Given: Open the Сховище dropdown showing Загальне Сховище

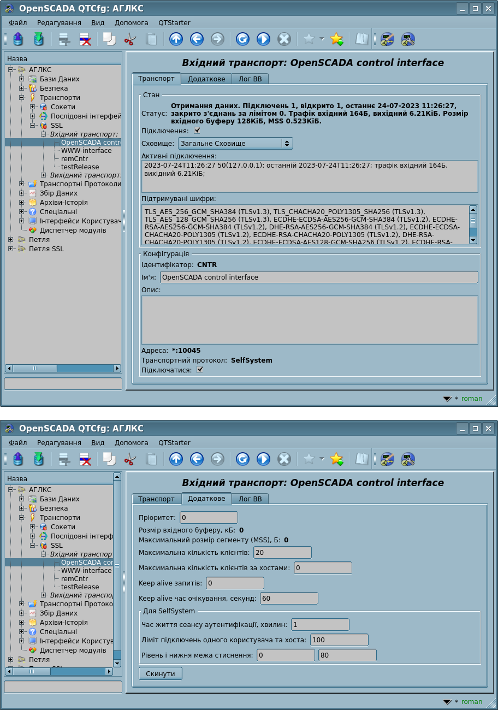Looking at the screenshot, I should pos(235,143).
